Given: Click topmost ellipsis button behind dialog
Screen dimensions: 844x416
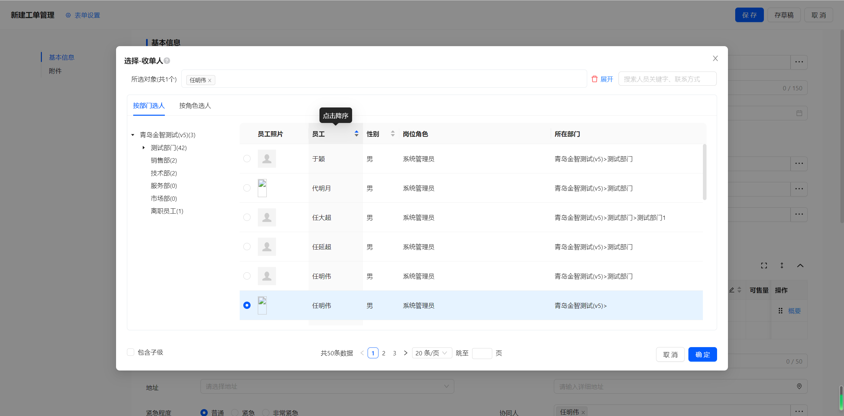Looking at the screenshot, I should 799,62.
